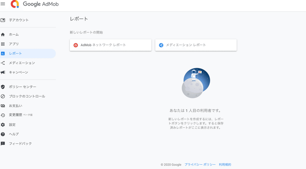
Task: Click the 設定 gear icon
Action: click(3, 125)
